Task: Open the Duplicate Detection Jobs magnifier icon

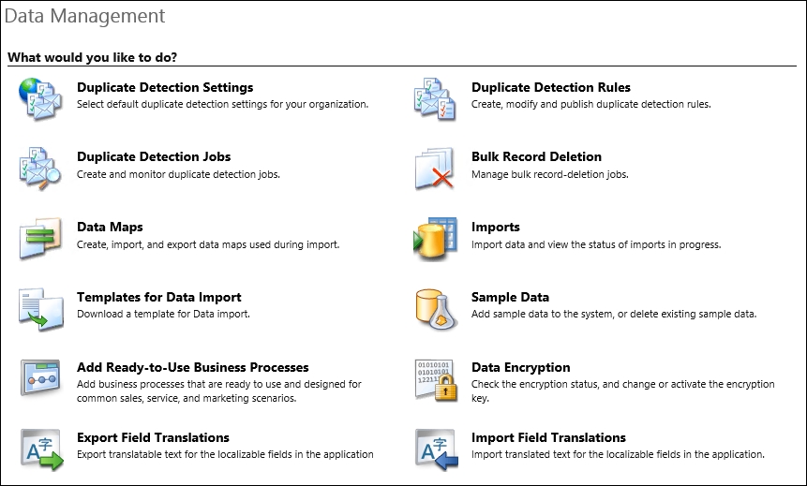Action: tap(40, 169)
